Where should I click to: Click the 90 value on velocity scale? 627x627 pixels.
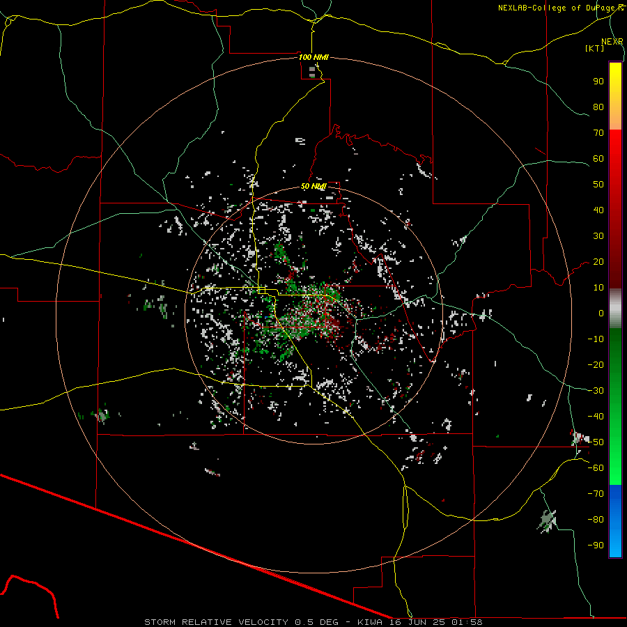[x=598, y=82]
